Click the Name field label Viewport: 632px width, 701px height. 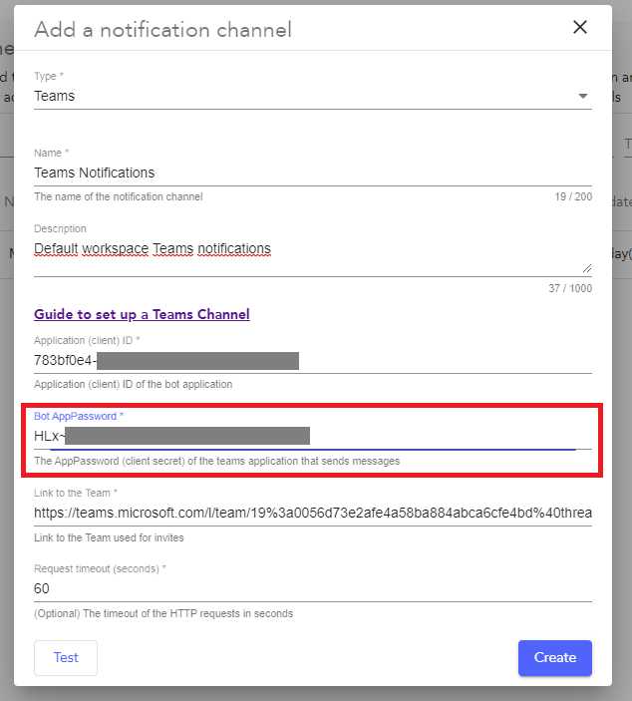pyautogui.click(x=52, y=153)
